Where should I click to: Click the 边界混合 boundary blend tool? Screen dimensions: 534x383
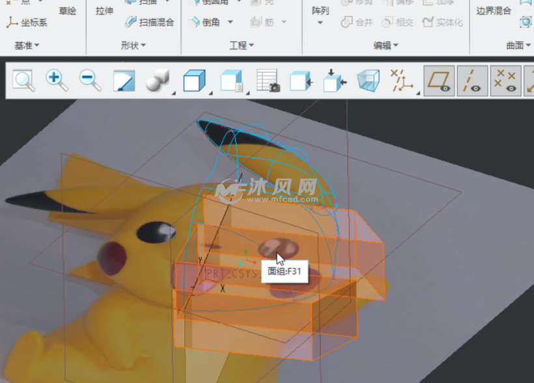point(494,11)
